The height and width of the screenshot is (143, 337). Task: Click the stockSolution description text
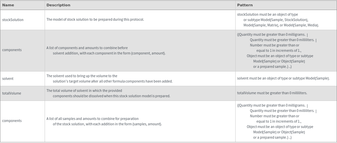pyautogui.click(x=95, y=20)
